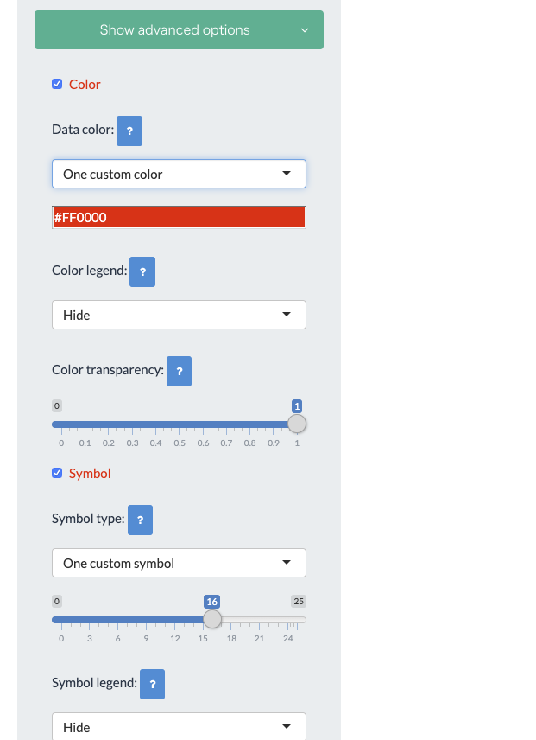Open Symbol legend help icon
536x740 pixels.
point(152,684)
